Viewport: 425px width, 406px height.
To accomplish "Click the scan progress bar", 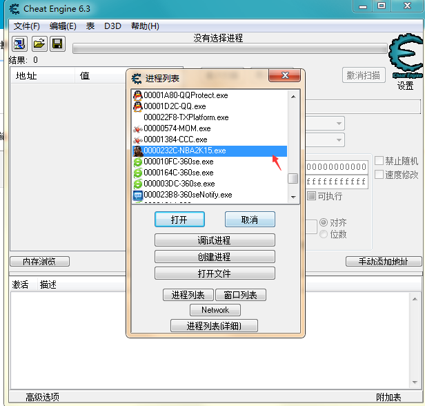I will (x=230, y=49).
